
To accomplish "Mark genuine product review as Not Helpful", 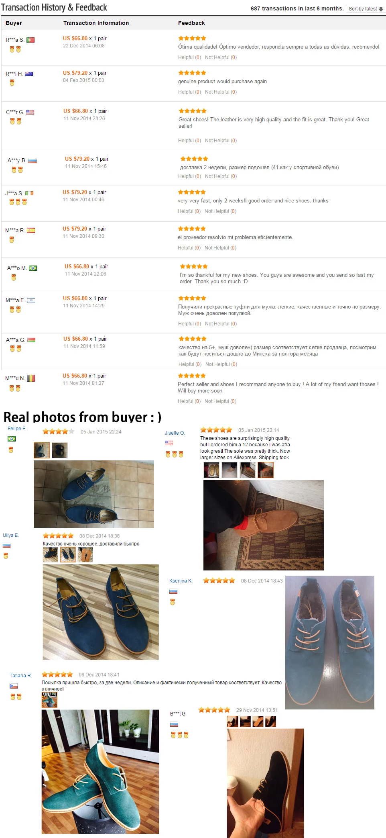I will 221,92.
